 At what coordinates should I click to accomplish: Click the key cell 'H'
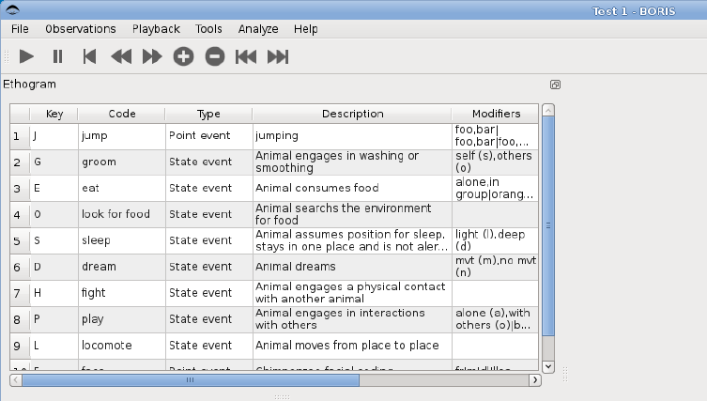click(x=54, y=293)
